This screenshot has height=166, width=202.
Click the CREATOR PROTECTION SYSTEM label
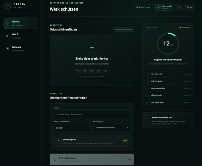click(66, 3)
